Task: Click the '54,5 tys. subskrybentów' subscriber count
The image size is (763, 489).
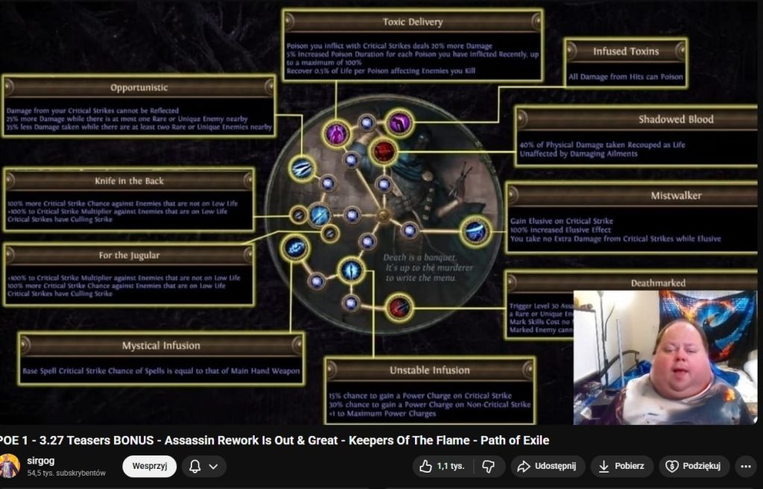Action: point(66,473)
